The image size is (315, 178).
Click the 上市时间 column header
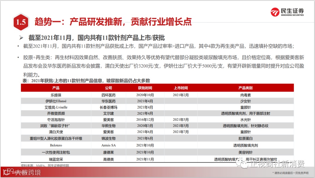tap(181, 88)
